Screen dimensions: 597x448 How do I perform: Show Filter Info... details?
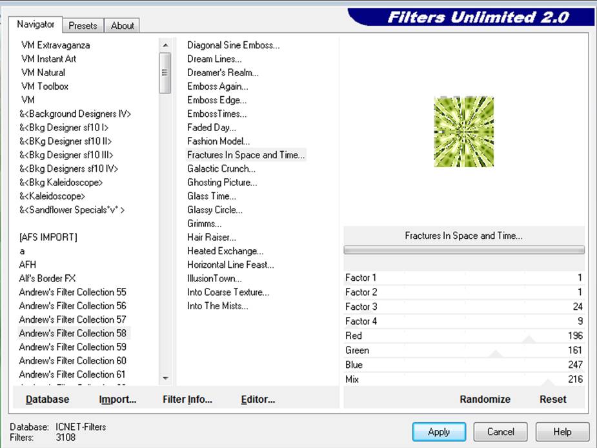tap(187, 400)
